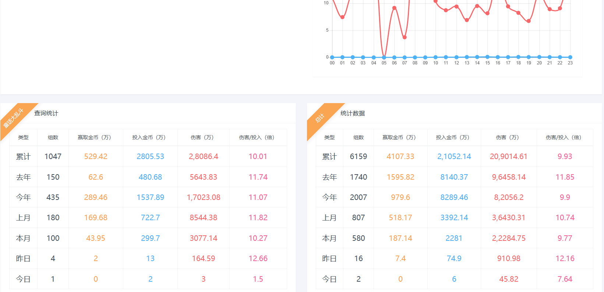The width and height of the screenshot is (604, 292).
Task: Click the blue chart point at hour 00
Action: coord(332,57)
